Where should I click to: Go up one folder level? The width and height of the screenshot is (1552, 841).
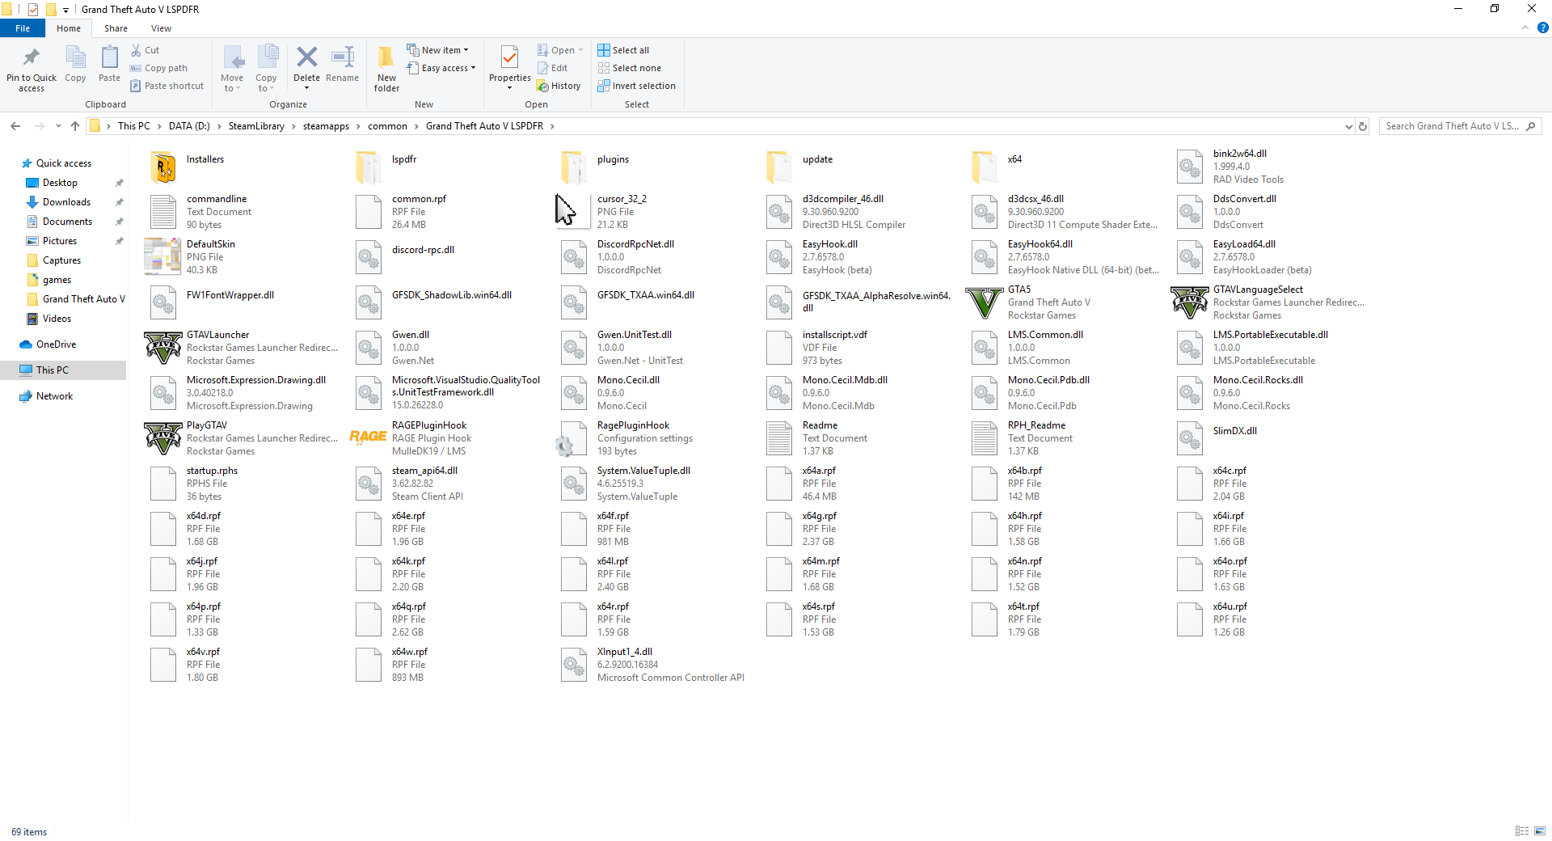tap(75, 126)
